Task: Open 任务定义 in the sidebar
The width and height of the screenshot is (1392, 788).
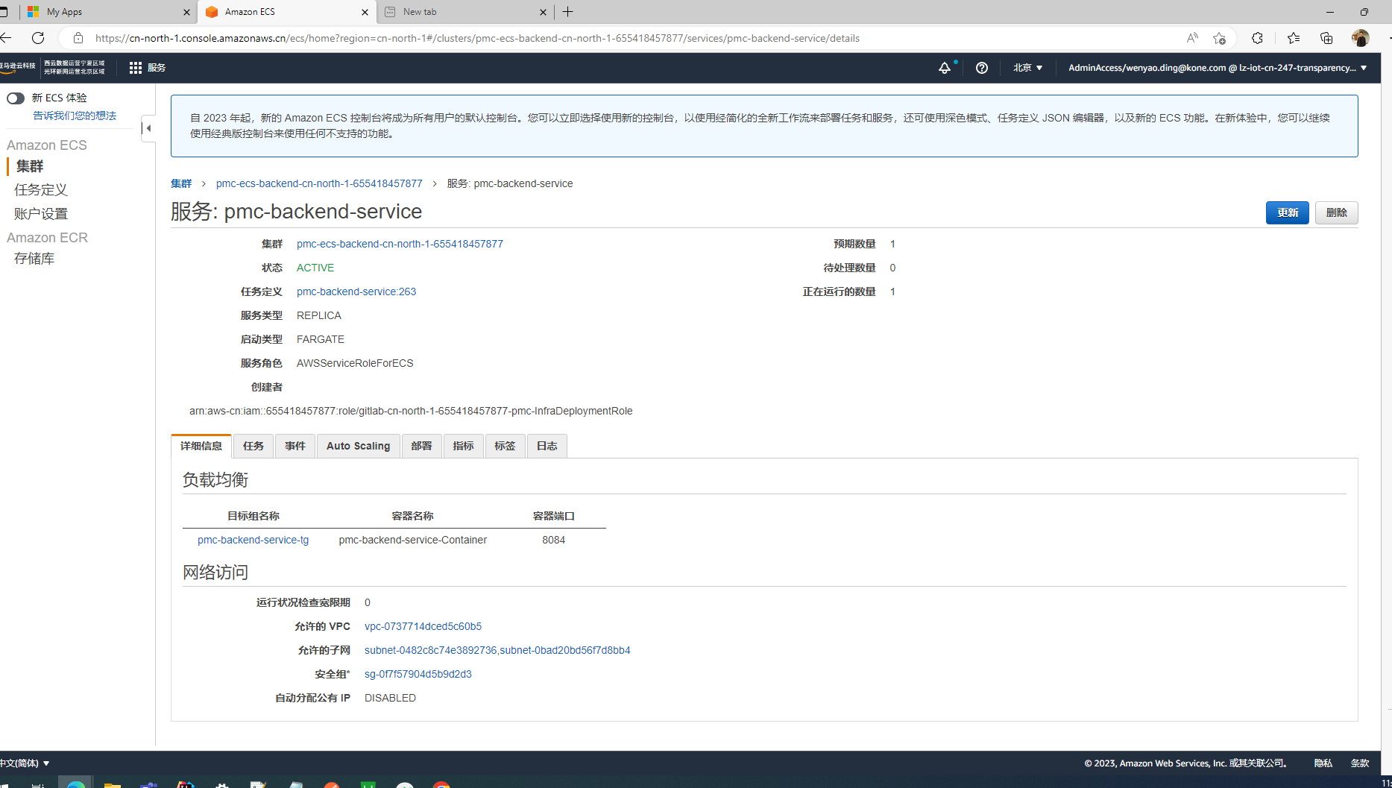Action: pos(41,190)
